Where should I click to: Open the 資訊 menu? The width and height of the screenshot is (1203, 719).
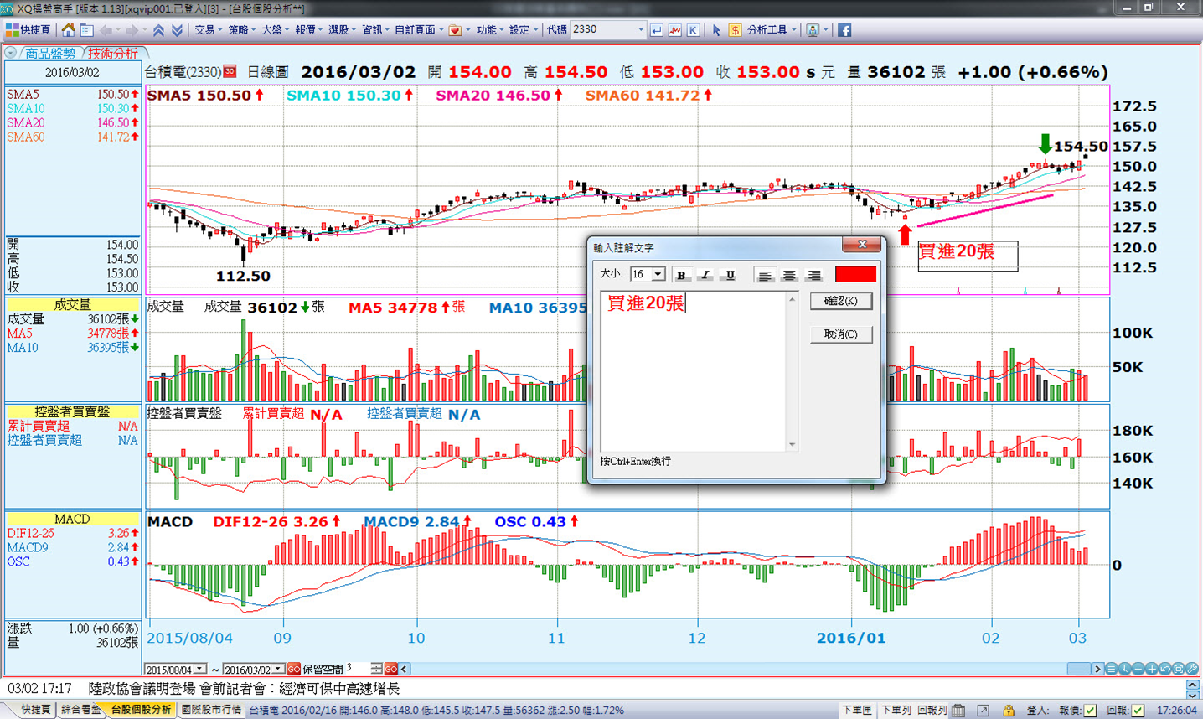(x=375, y=29)
